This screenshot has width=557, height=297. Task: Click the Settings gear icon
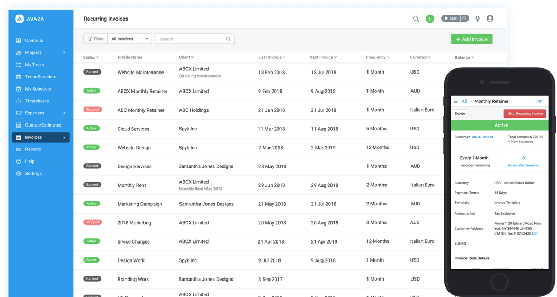pyautogui.click(x=19, y=173)
